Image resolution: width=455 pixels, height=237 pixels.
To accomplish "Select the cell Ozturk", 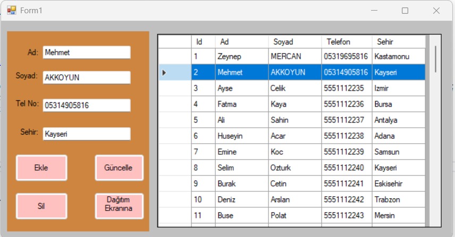I will (295, 168).
